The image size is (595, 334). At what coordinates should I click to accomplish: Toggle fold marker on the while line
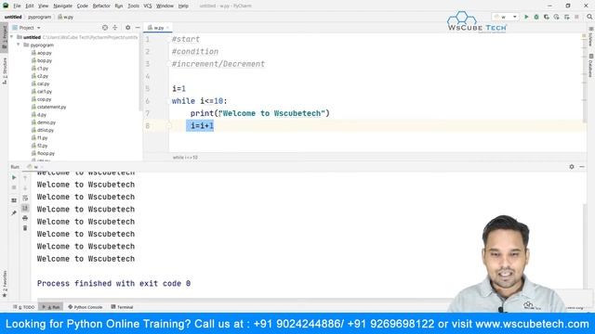coord(169,101)
